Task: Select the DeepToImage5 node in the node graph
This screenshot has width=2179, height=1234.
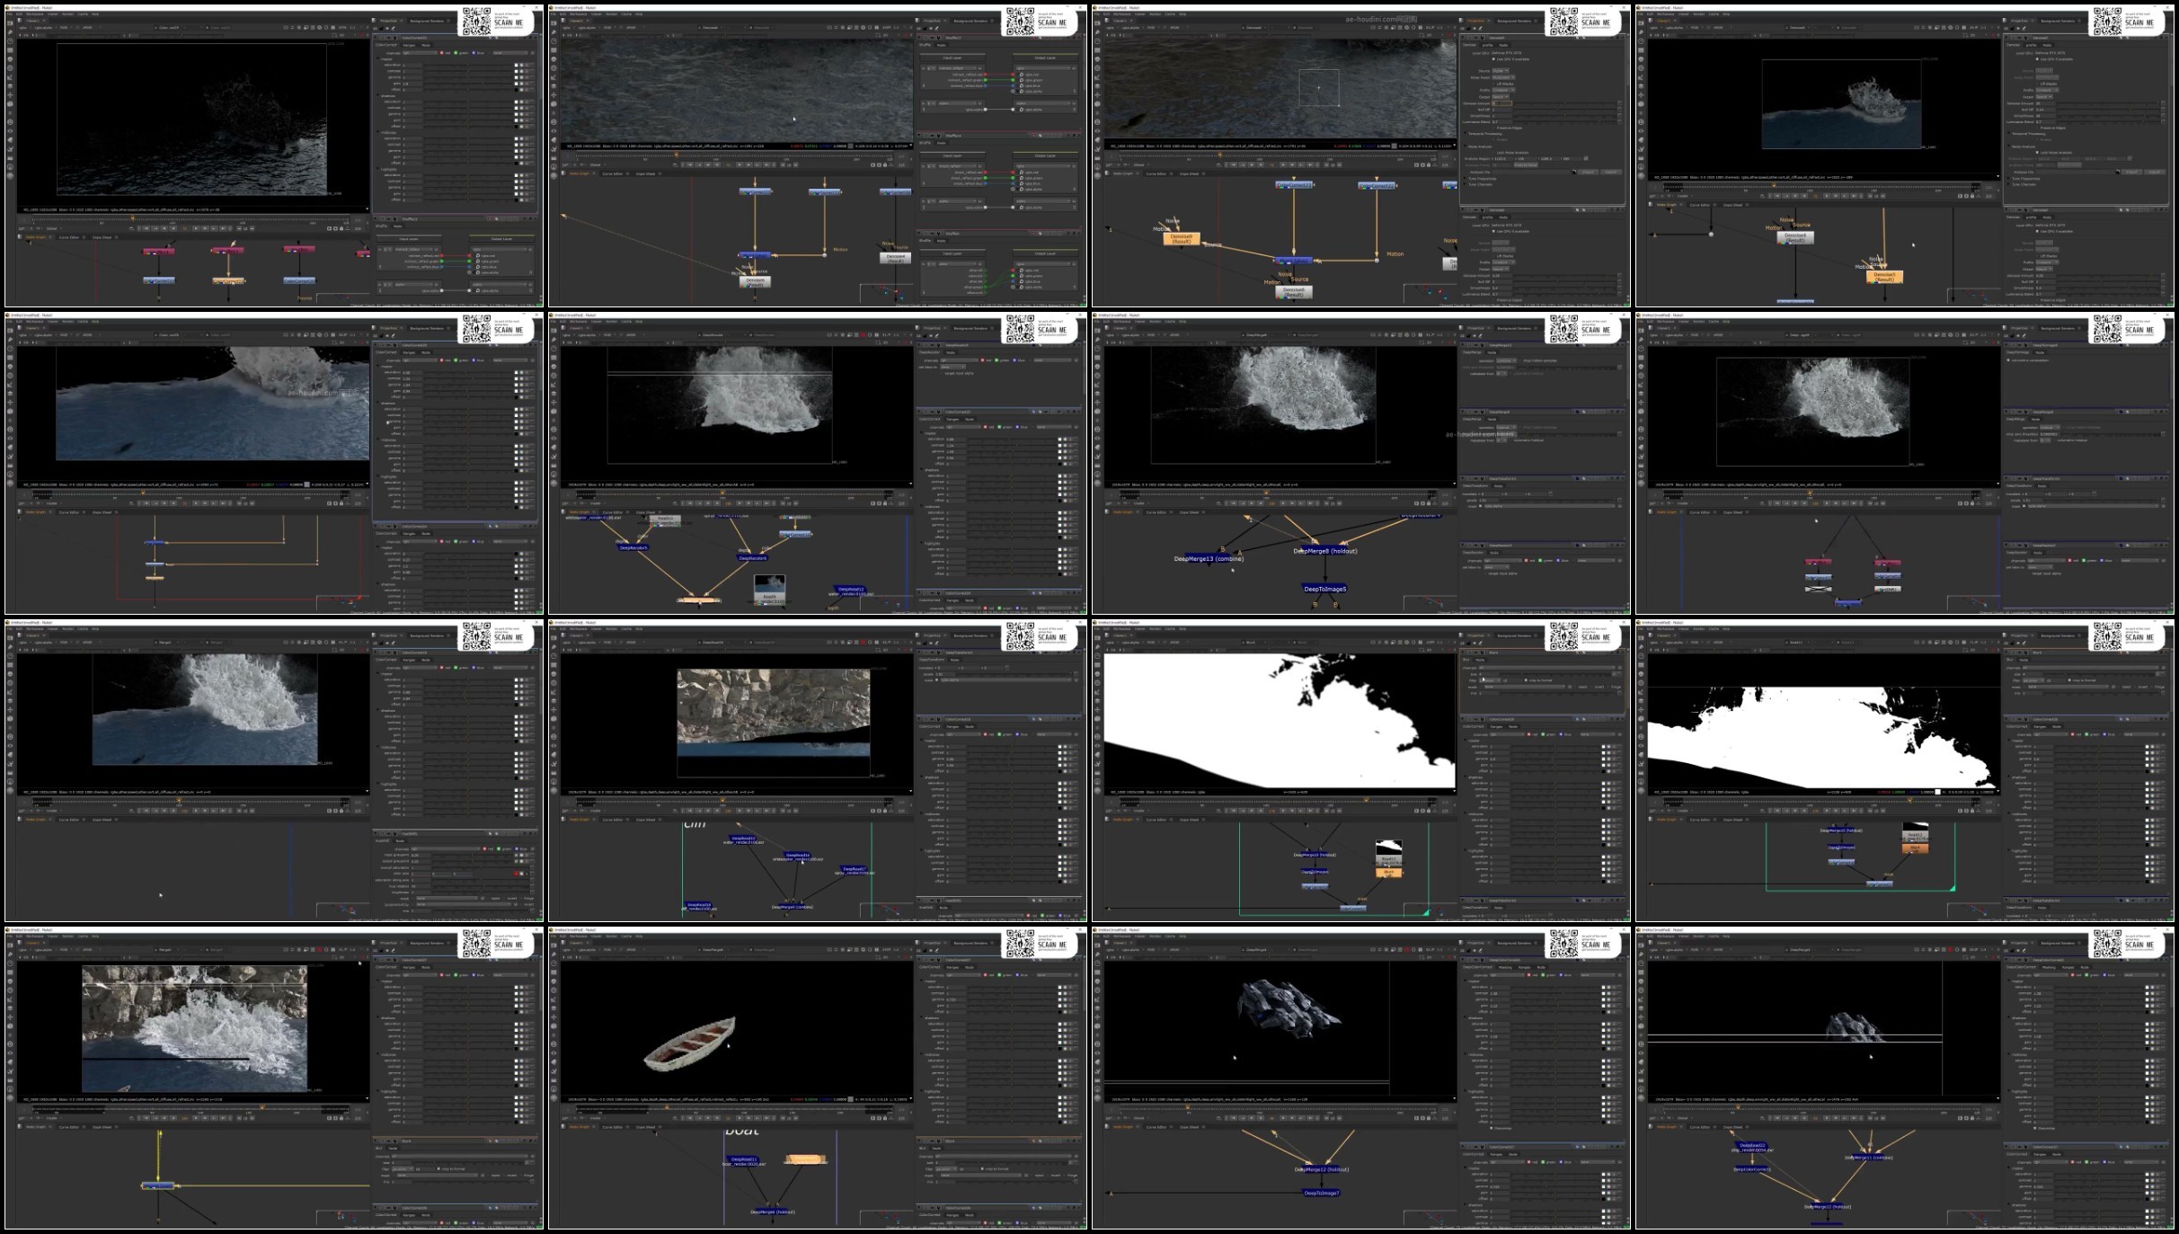Action: tap(1324, 589)
